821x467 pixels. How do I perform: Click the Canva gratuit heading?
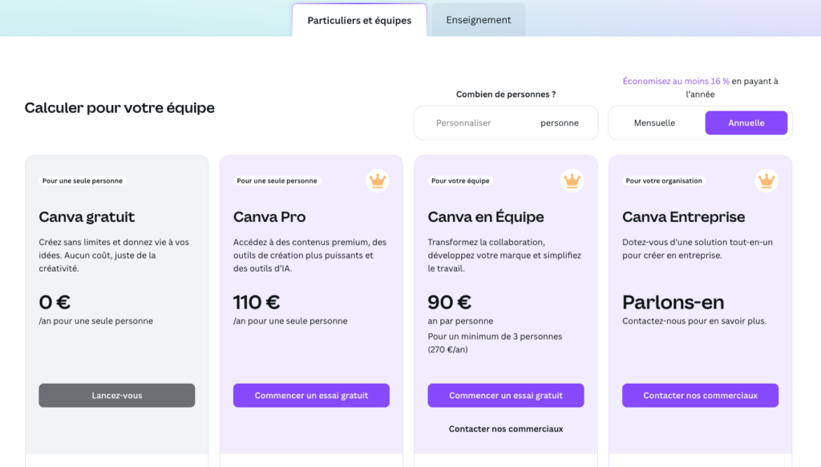87,216
